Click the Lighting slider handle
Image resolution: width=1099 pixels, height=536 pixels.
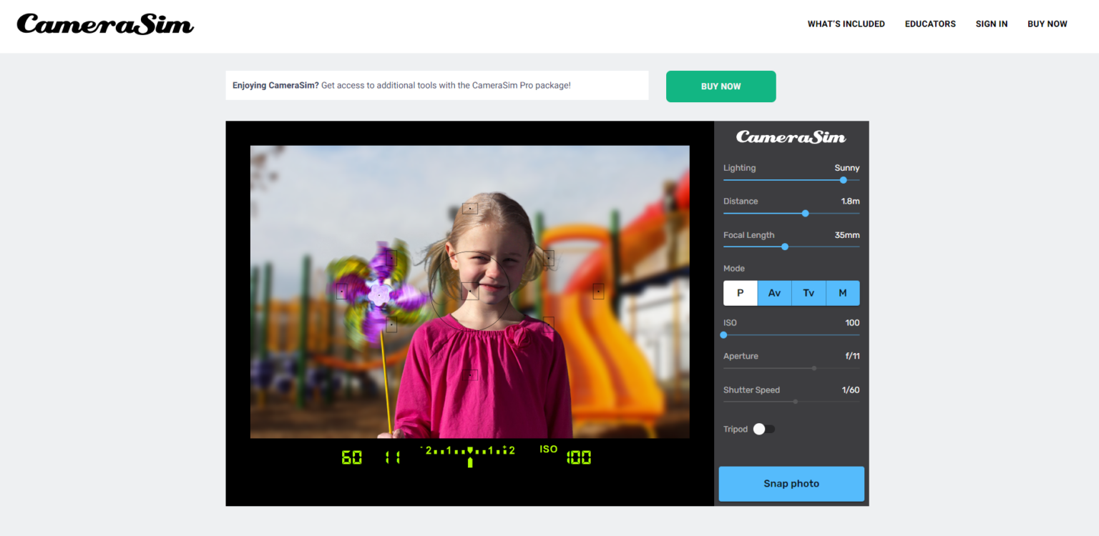[844, 180]
